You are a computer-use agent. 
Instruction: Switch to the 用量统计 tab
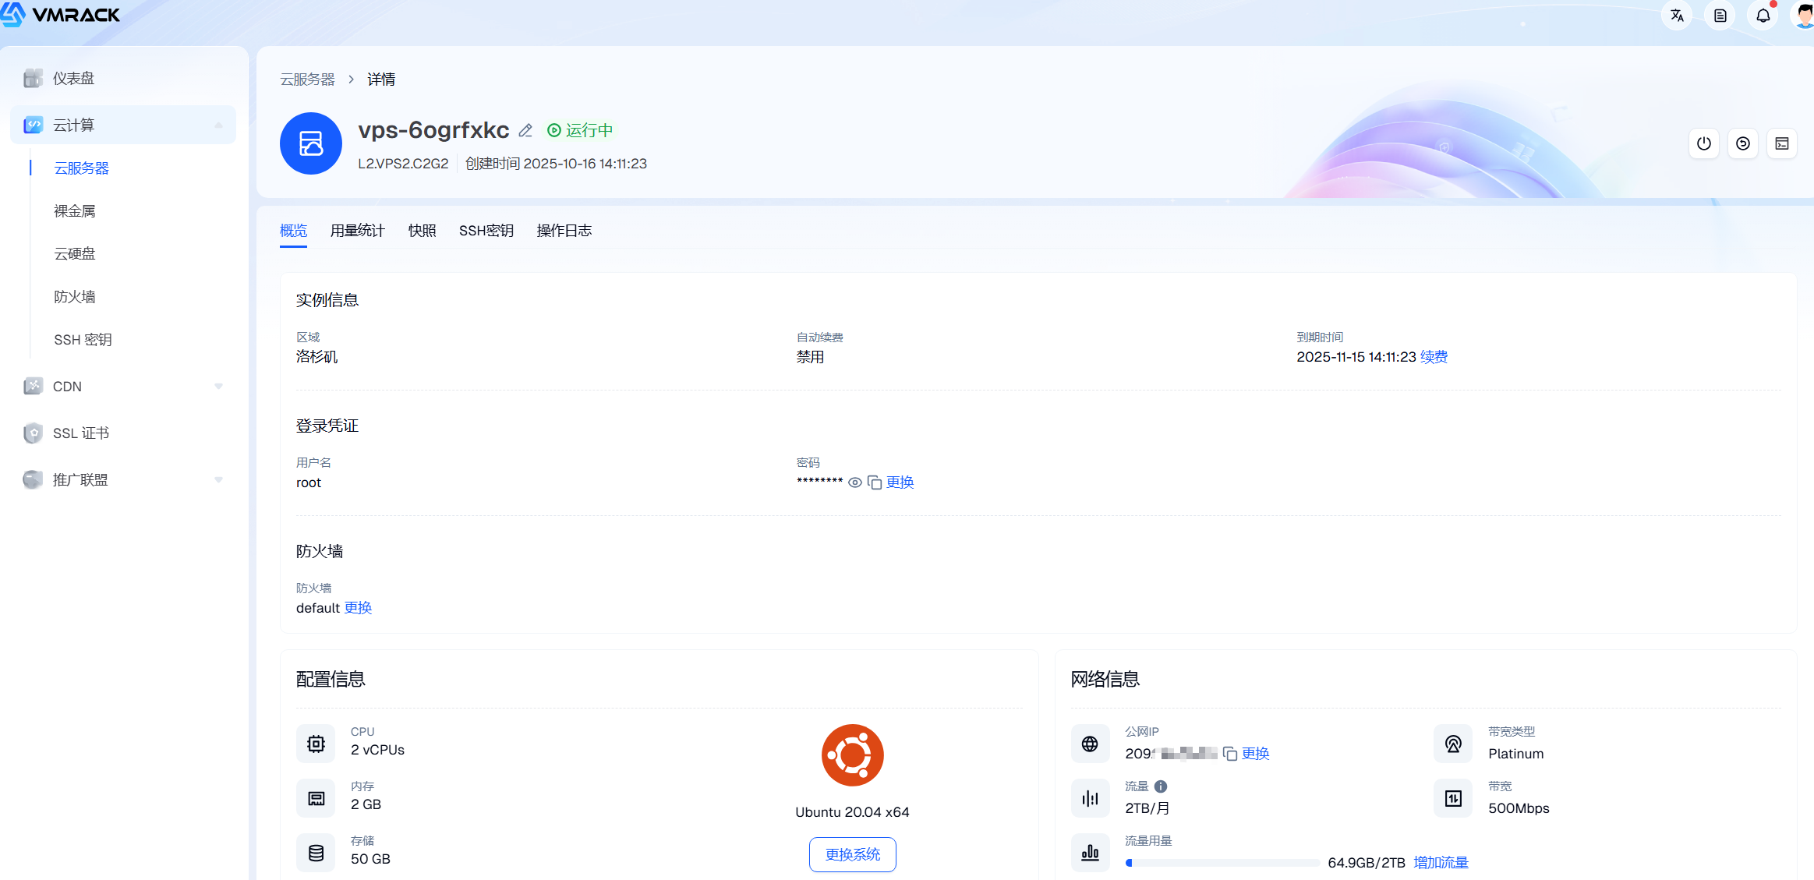tap(357, 231)
